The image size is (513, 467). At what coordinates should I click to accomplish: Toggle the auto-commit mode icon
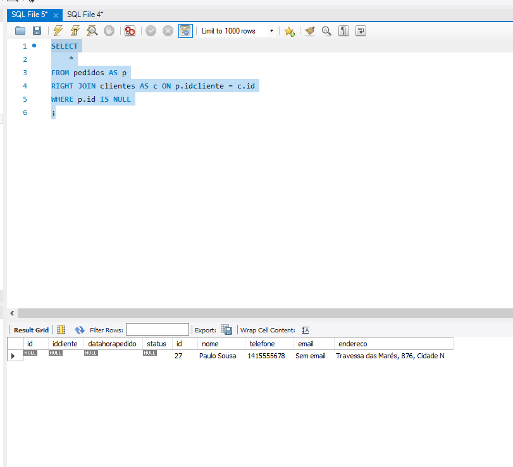point(185,31)
